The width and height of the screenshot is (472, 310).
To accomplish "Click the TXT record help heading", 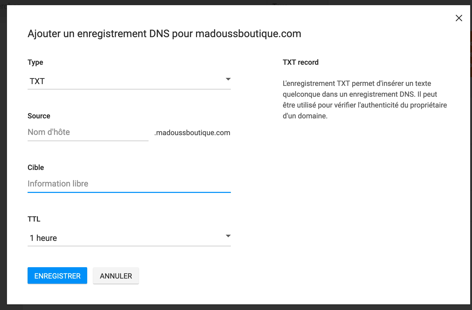I will 300,62.
